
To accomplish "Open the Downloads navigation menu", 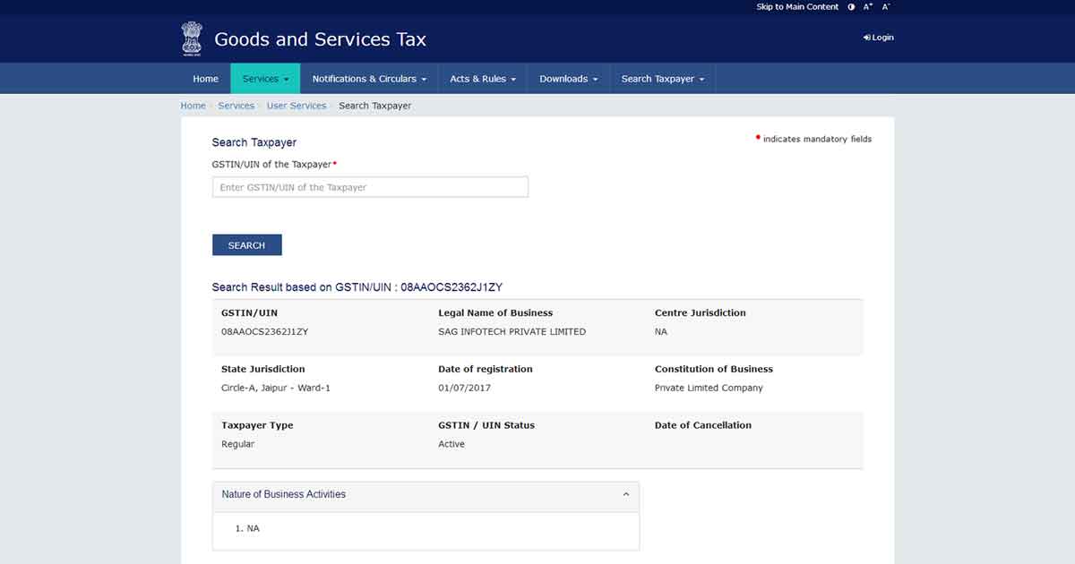I will coord(568,79).
